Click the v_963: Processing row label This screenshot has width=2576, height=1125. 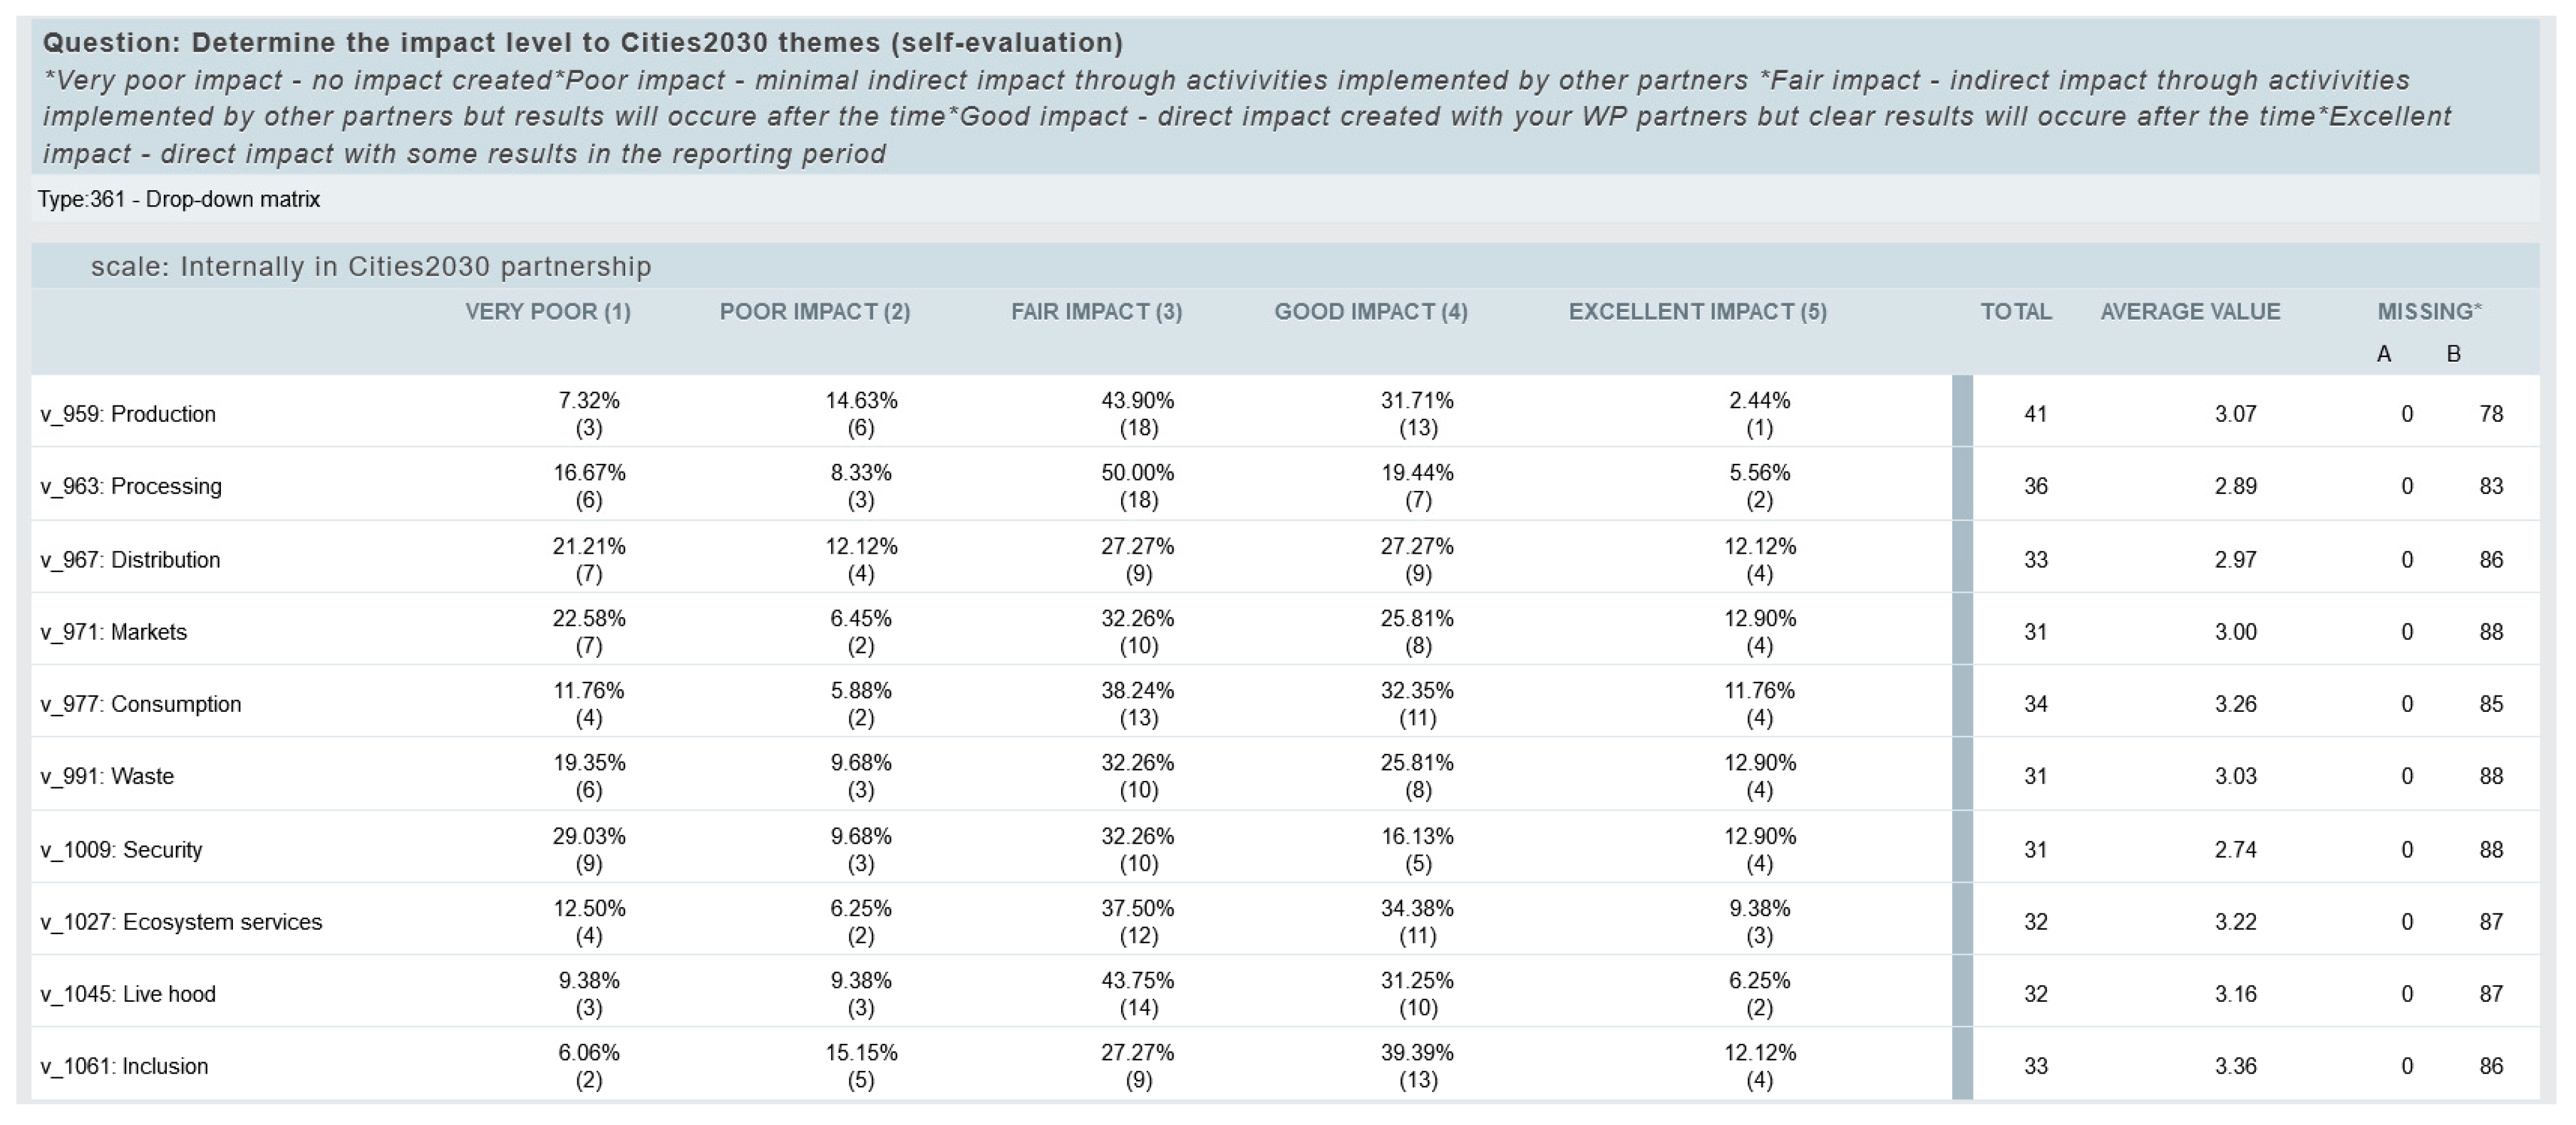(x=131, y=486)
